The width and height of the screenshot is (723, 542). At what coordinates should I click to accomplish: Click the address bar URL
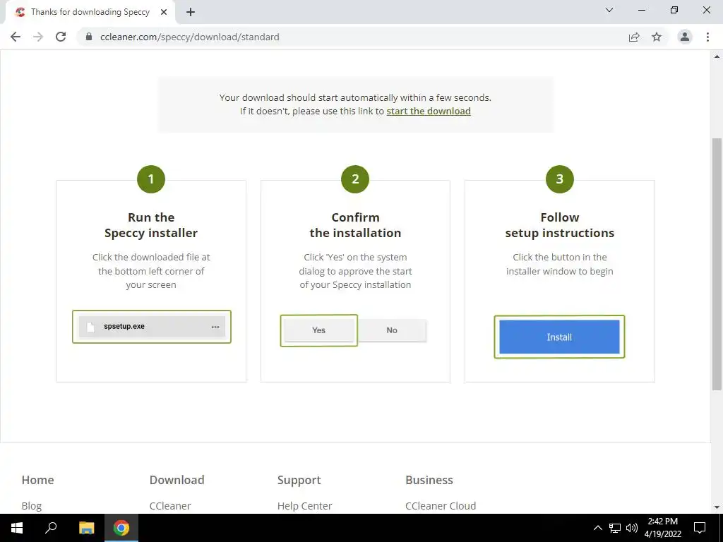[x=189, y=37]
